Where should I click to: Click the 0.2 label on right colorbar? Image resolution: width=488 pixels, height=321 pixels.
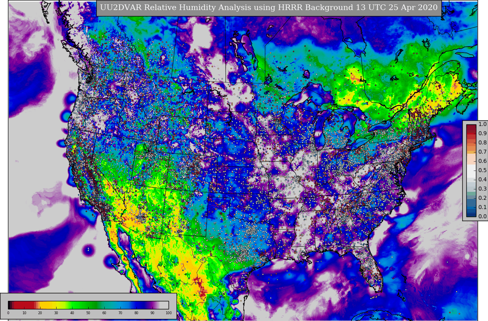[482, 198]
